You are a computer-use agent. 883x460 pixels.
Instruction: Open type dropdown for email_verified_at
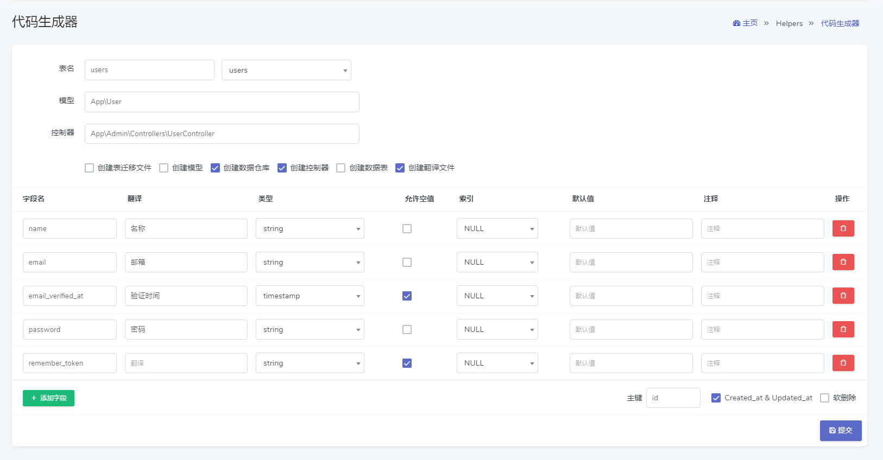(310, 296)
